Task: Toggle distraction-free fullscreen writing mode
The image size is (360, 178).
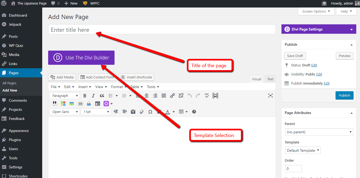Action: coord(270,96)
